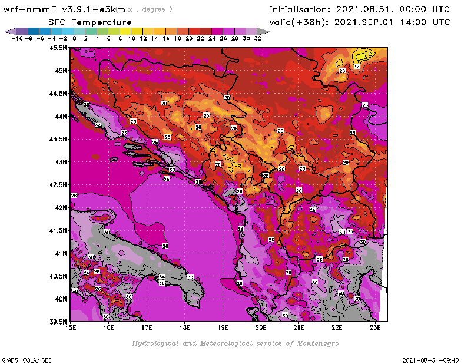
Task: Click the legend color segment between 20 and 22
Action: point(194,32)
